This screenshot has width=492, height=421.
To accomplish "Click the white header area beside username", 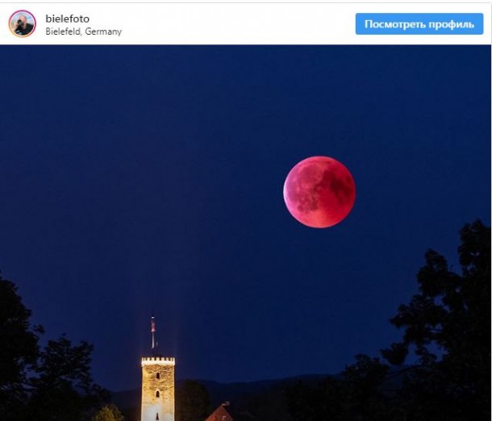I will pyautogui.click(x=239, y=24).
